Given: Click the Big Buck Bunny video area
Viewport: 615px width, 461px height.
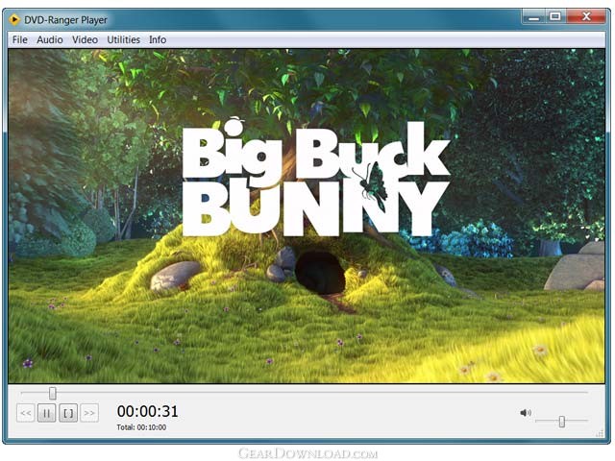Looking at the screenshot, I should pos(307,216).
